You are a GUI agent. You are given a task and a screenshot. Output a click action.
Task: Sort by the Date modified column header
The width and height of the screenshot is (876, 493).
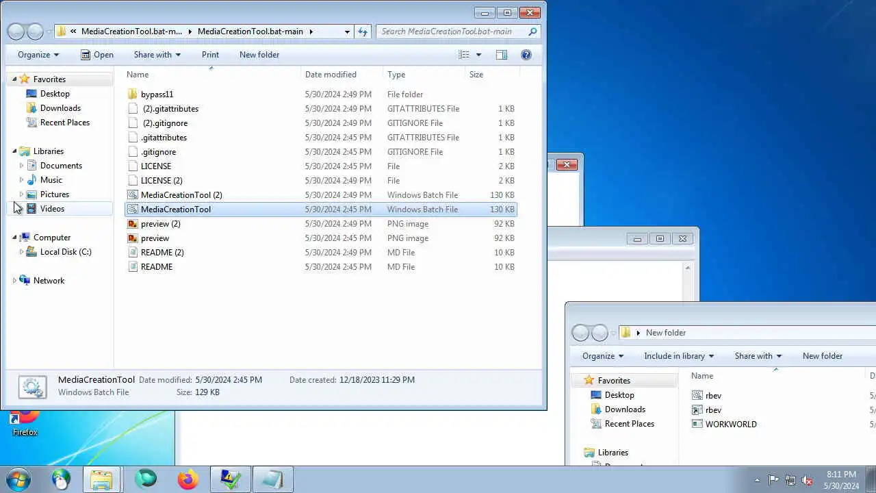342,75
